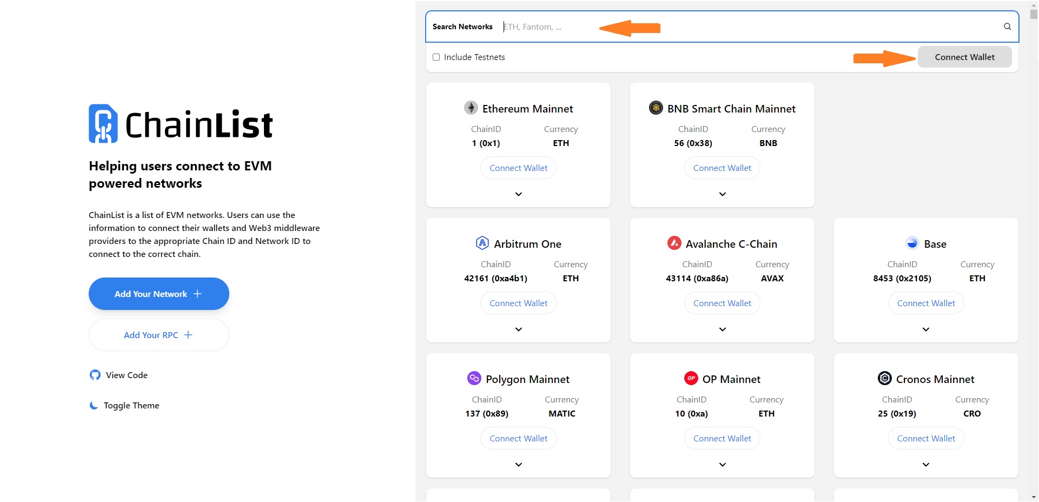Expand the Cronos Mainnet card details

pos(926,465)
